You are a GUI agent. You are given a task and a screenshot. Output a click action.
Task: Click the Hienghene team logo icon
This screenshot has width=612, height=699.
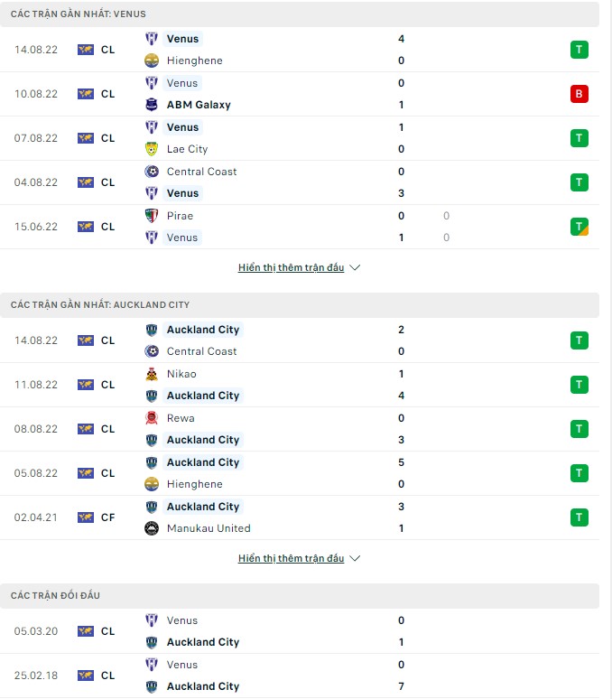click(152, 61)
